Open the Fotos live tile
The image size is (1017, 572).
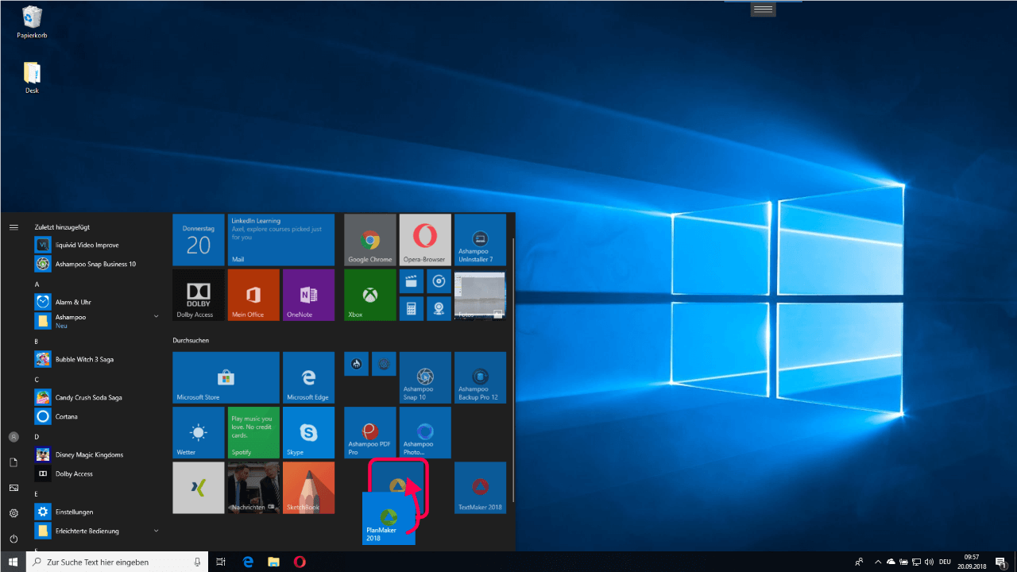pyautogui.click(x=480, y=295)
